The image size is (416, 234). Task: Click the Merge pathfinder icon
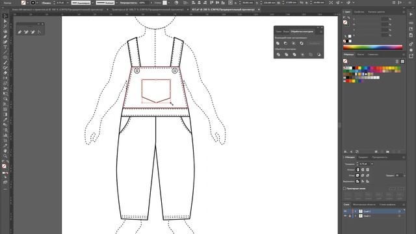pos(294,55)
